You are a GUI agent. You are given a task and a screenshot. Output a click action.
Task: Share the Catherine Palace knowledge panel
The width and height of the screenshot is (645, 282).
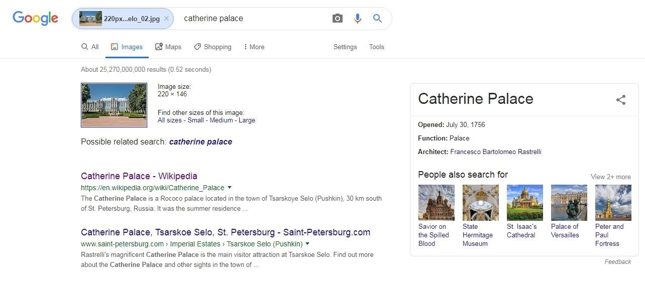(x=621, y=99)
